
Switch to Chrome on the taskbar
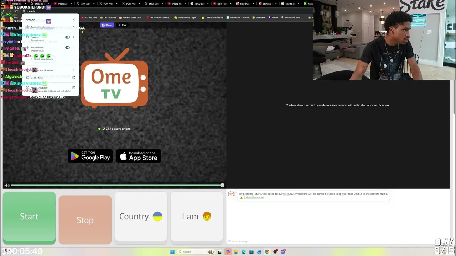coord(267,252)
